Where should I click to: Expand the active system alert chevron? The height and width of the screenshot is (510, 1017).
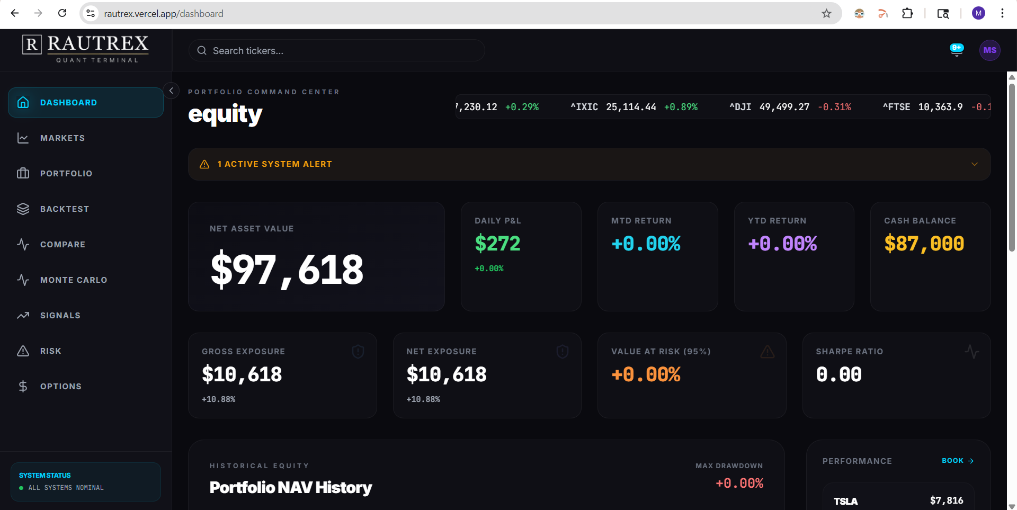pos(975,164)
